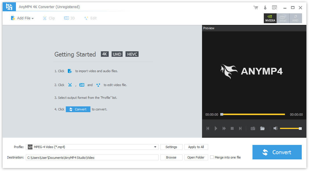The image size is (309, 171).
Task: Open the Add File menu
Action: click(22, 18)
